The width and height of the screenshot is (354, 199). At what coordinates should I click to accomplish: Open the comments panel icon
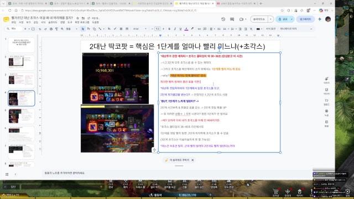[x=232, y=19]
